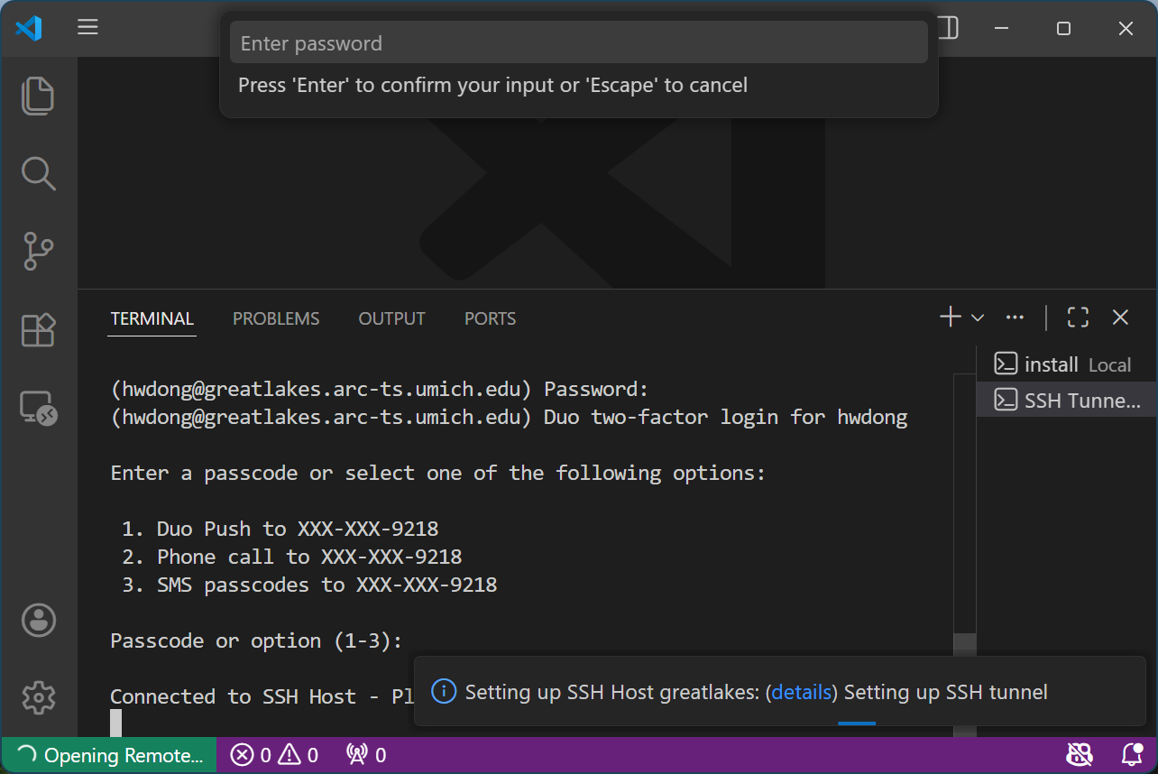Open the Search panel
Viewport: 1158px width, 774px height.
(x=38, y=173)
